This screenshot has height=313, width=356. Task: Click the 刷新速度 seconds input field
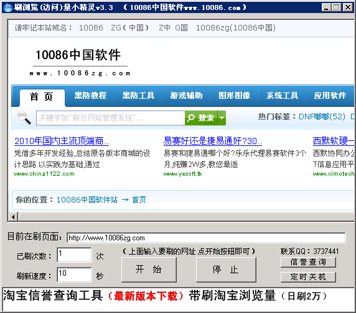[x=75, y=274]
